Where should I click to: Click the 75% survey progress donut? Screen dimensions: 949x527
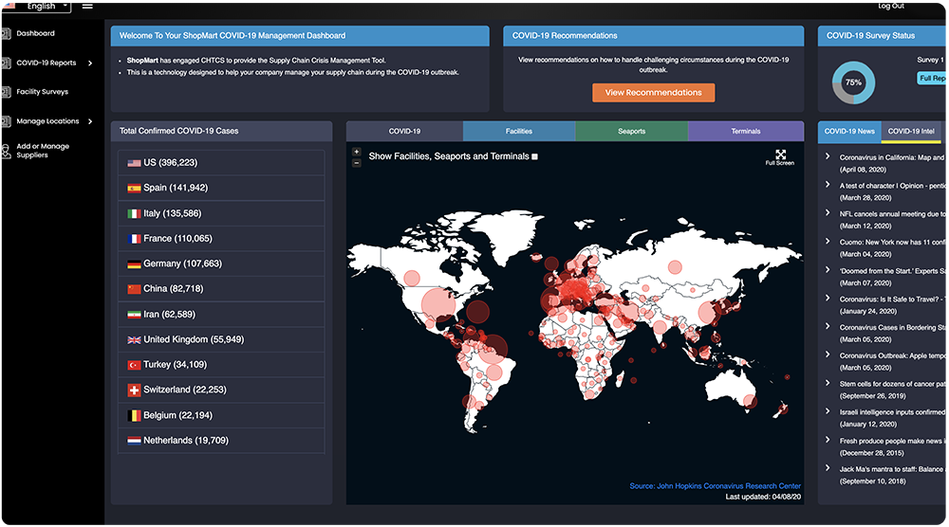pos(853,82)
